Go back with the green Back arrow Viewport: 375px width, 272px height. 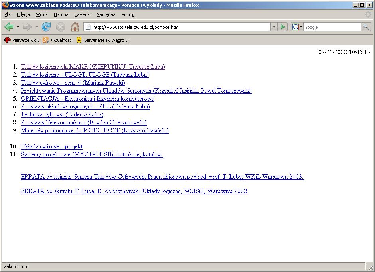coord(9,27)
